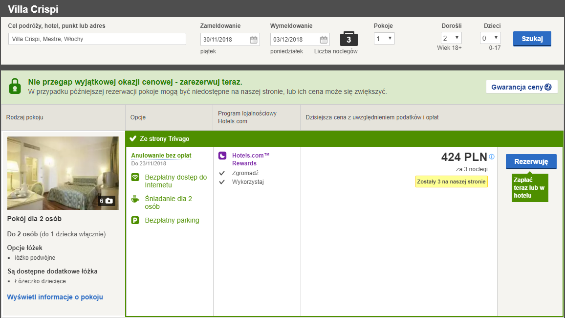Open the Pokoje rooms dropdown
This screenshot has height=318, width=565.
tap(384, 39)
